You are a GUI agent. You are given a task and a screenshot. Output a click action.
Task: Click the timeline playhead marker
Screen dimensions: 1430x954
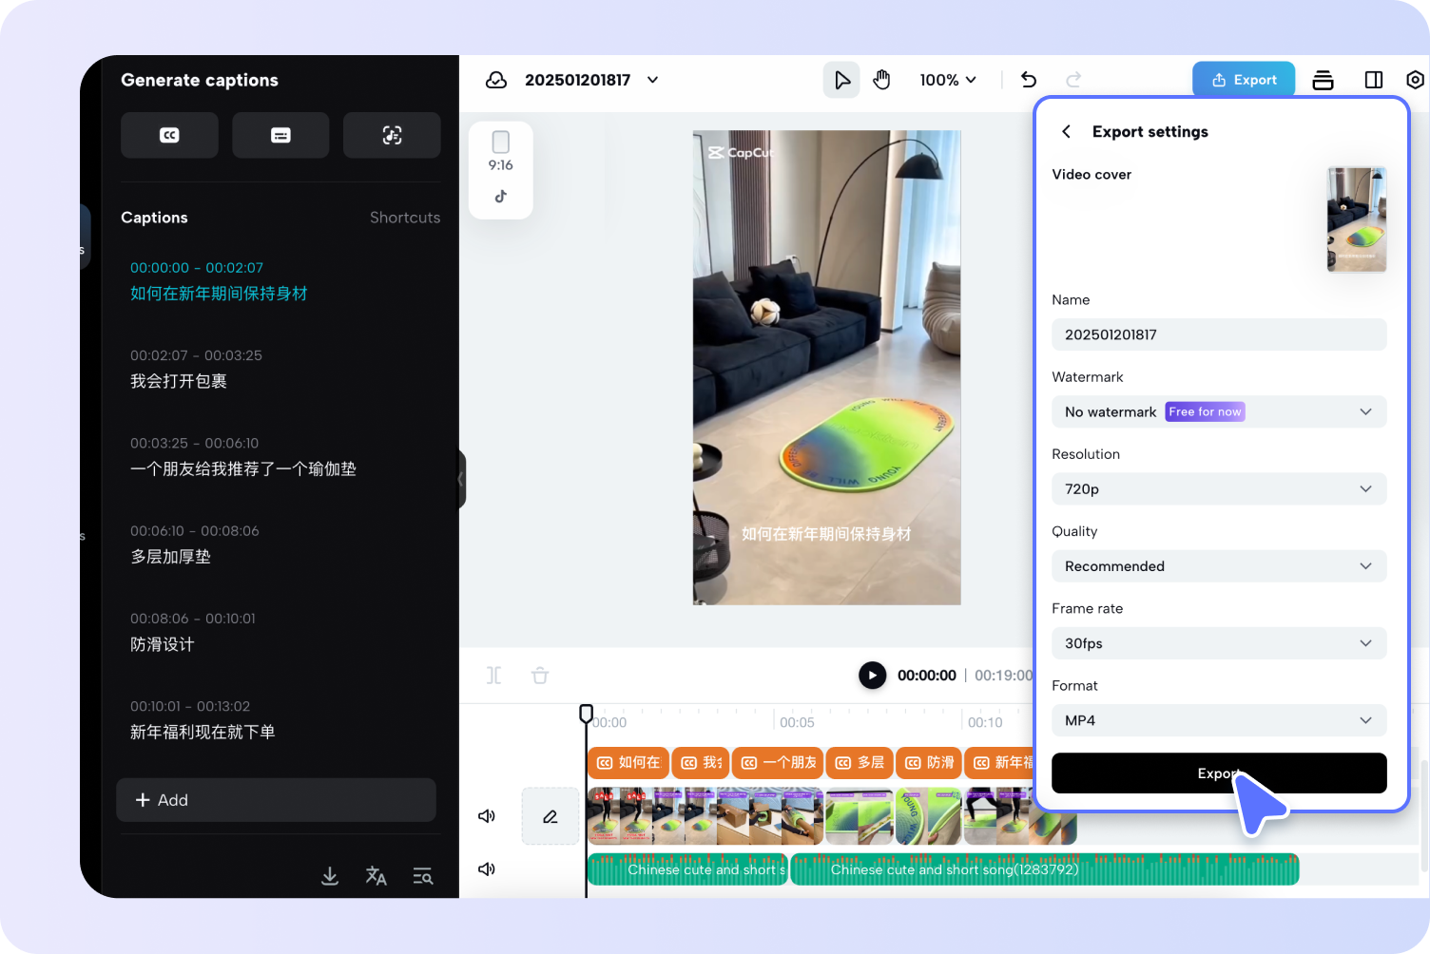point(586,714)
